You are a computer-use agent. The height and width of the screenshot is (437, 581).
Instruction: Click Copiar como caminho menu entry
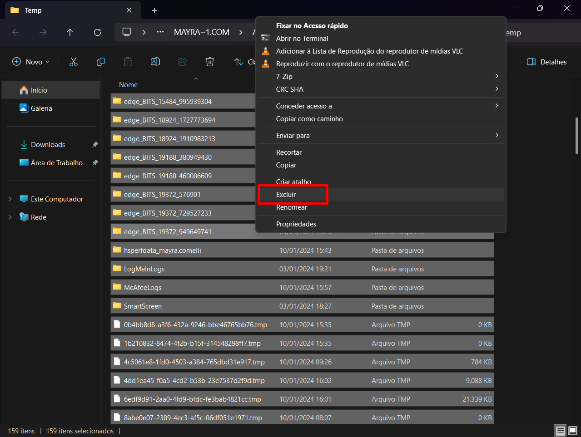(x=309, y=119)
